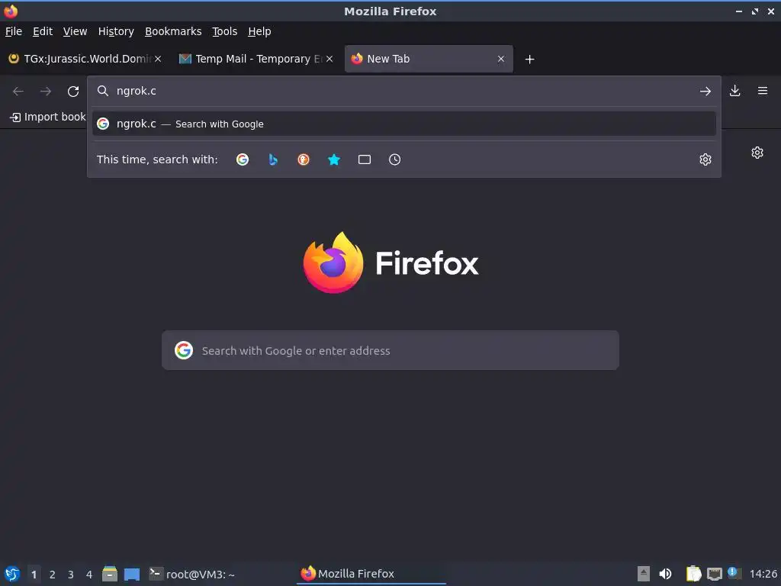The width and height of the screenshot is (781, 586).
Task: Open the History menu
Action: pos(116,31)
